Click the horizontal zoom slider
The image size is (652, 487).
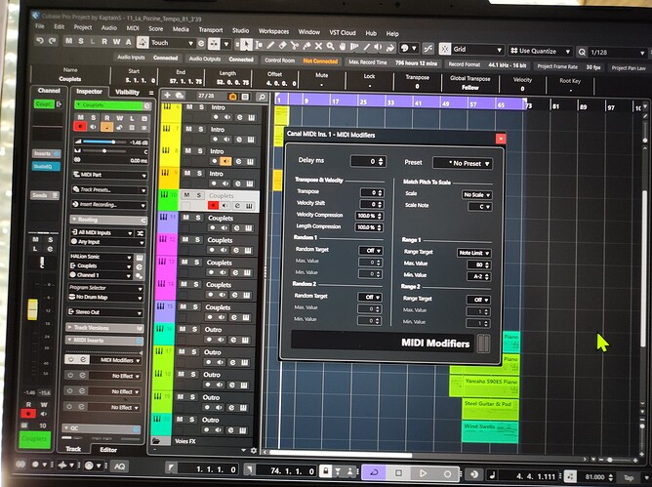[619, 460]
